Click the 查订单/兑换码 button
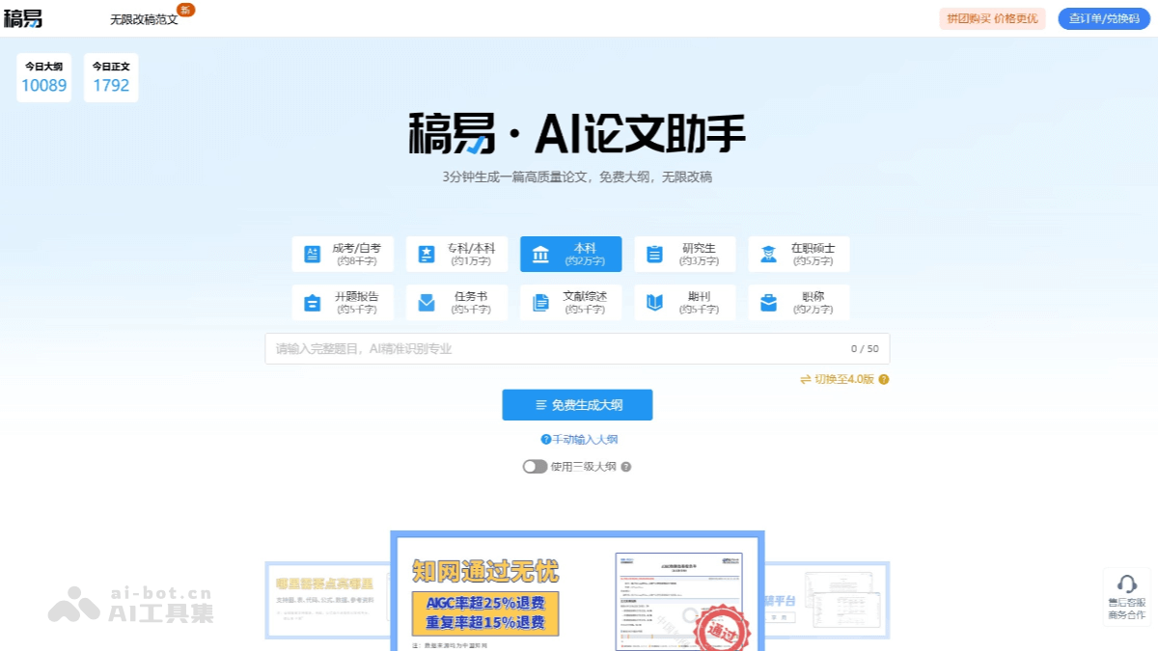 tap(1103, 18)
